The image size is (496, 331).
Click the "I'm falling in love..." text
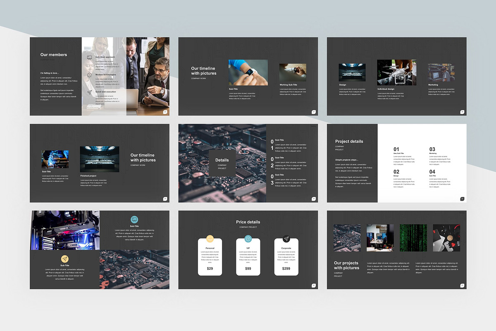(50, 73)
